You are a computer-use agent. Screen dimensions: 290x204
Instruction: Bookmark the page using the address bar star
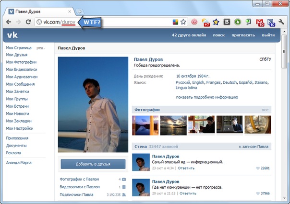(x=183, y=22)
